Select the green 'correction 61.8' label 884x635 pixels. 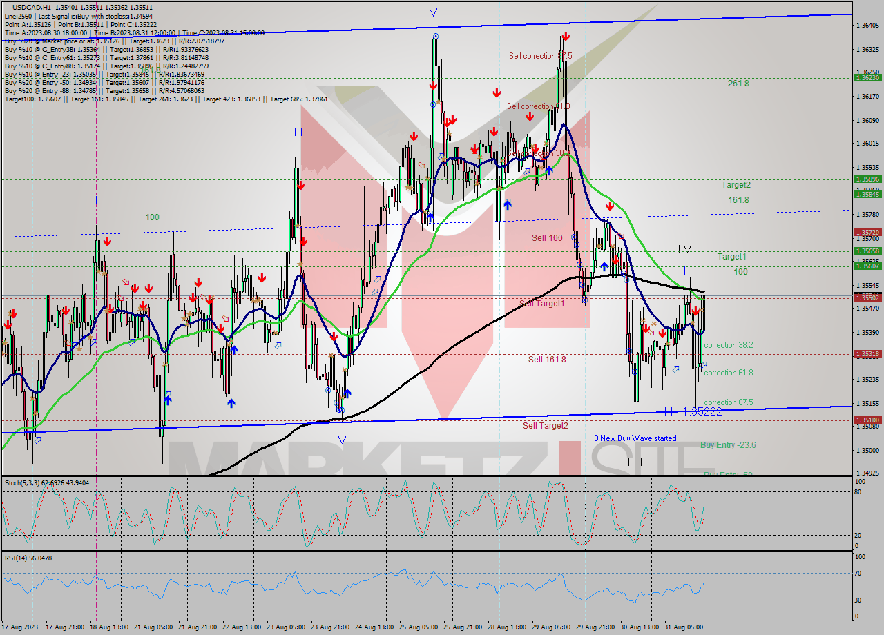click(x=729, y=373)
